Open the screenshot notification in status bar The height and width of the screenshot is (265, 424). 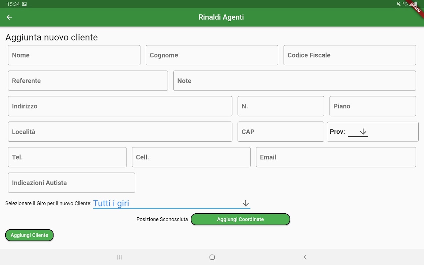click(x=24, y=4)
